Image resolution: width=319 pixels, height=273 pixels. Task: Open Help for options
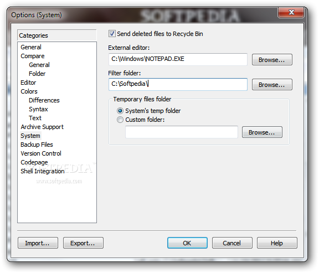coord(277,243)
